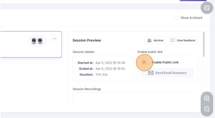215x118 pixels.
Task: Click the participant avatars on session card
Action: click(37, 41)
